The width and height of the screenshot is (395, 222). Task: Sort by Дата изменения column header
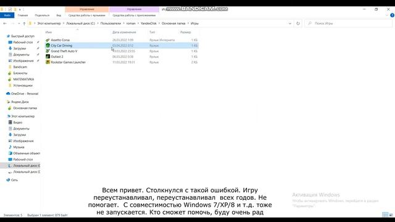point(124,32)
